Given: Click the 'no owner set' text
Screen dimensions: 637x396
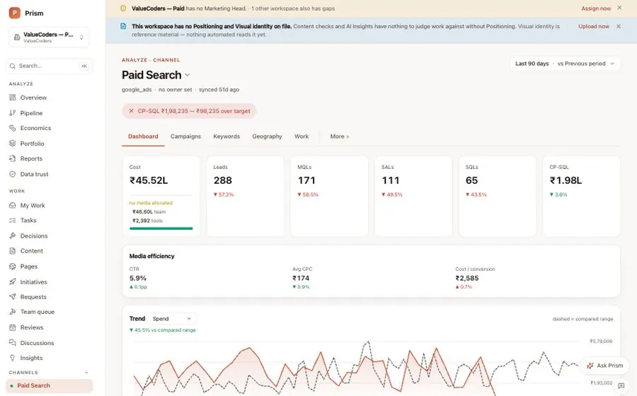Looking at the screenshot, I should point(175,90).
